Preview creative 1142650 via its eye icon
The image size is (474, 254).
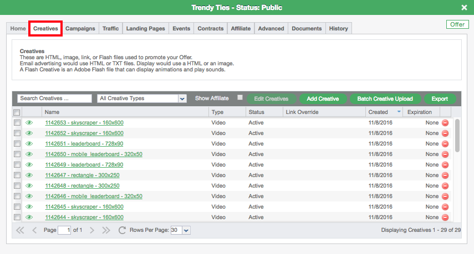[x=29, y=154]
